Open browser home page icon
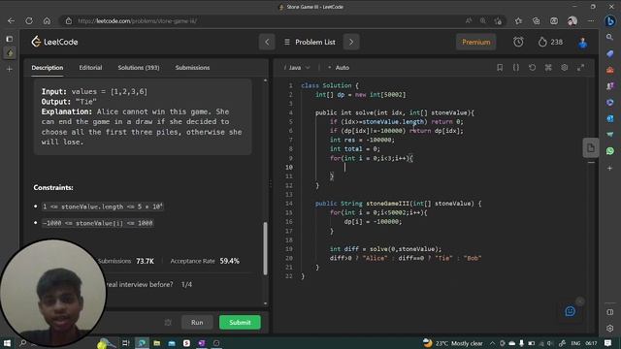Screen dimensions: 621x349 (47, 21)
